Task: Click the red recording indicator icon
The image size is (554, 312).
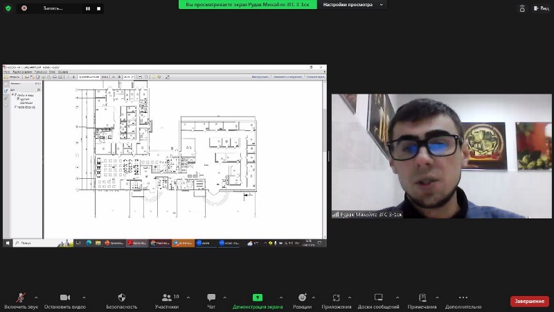Action: pyautogui.click(x=24, y=8)
